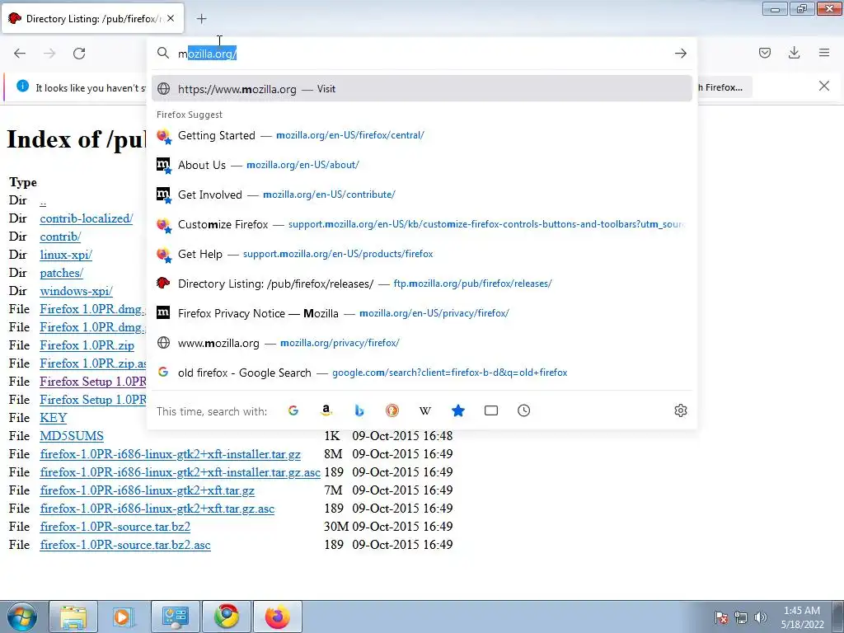Visit https://www.mozilla.org suggestion
Viewport: 844px width, 633px height.
421,89
